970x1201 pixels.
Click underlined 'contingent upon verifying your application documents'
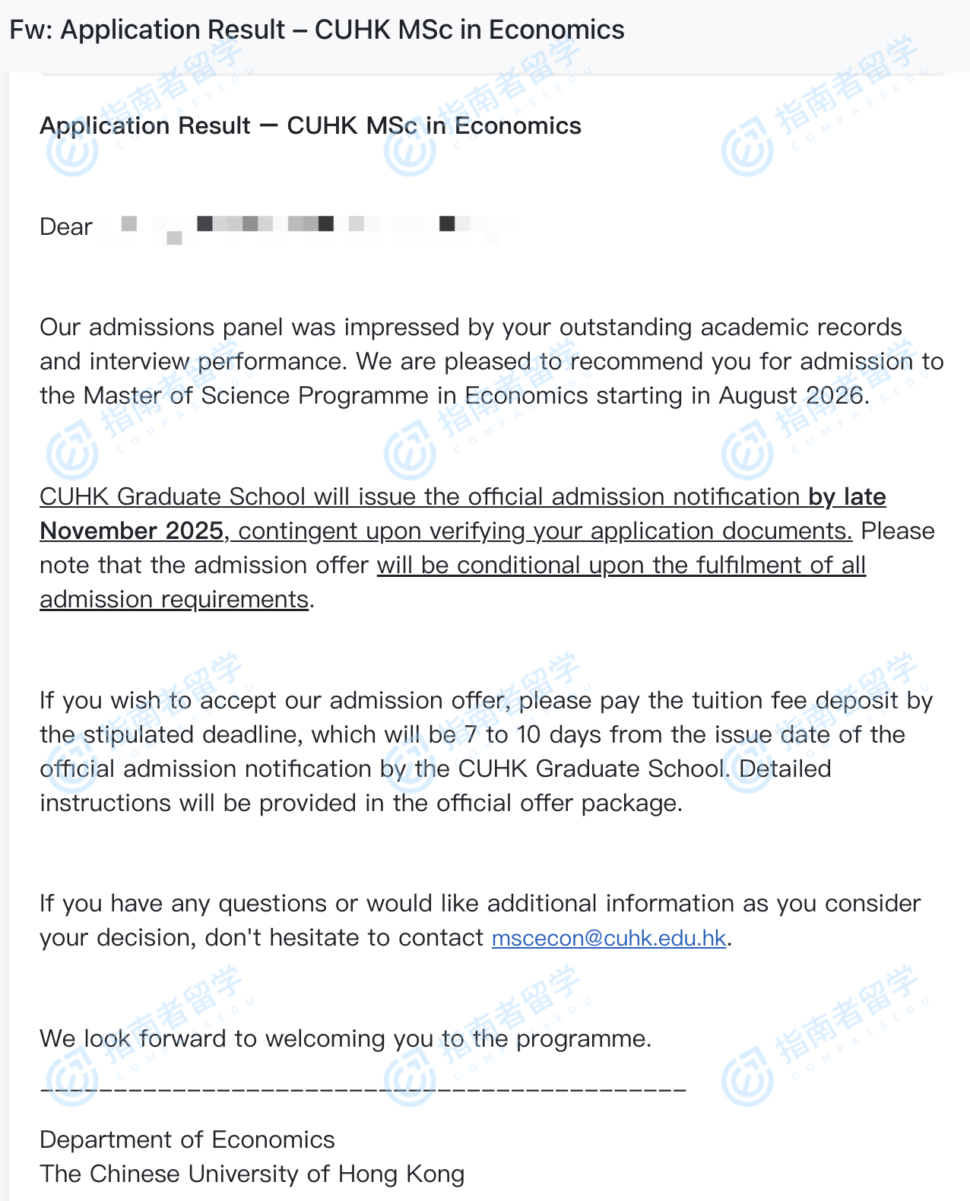click(x=545, y=531)
